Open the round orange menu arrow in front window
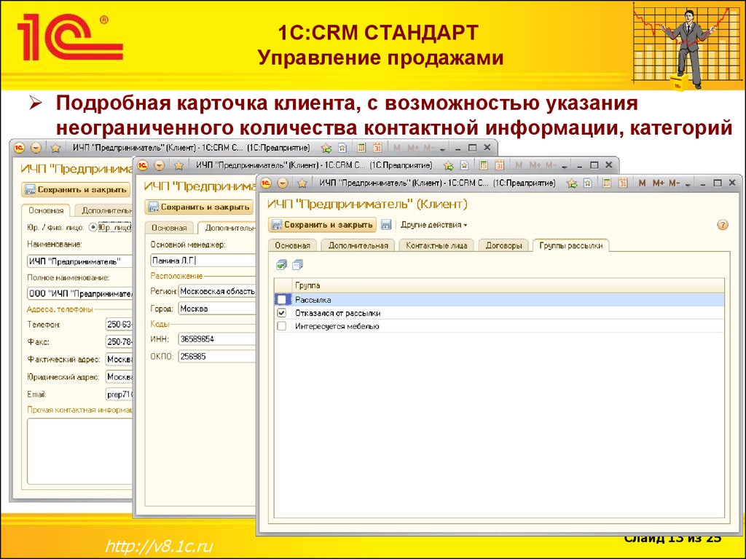The height and width of the screenshot is (559, 746). (283, 183)
